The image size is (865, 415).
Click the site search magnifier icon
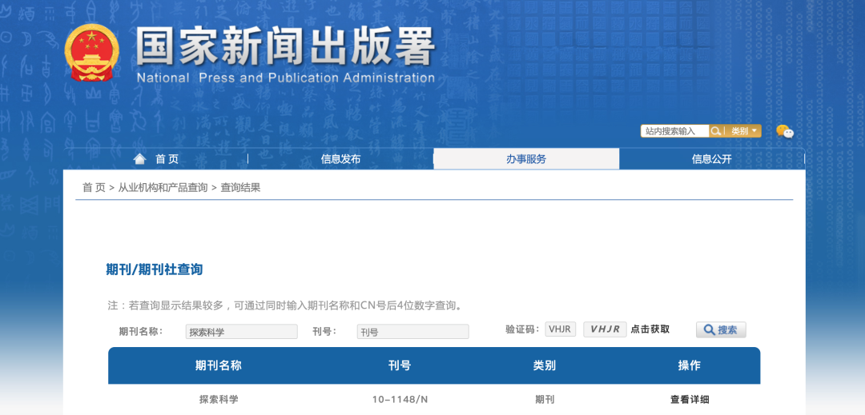715,131
